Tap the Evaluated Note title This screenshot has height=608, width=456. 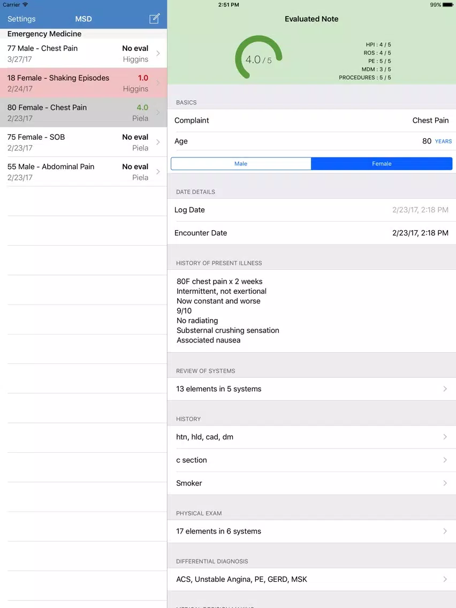[x=311, y=19]
